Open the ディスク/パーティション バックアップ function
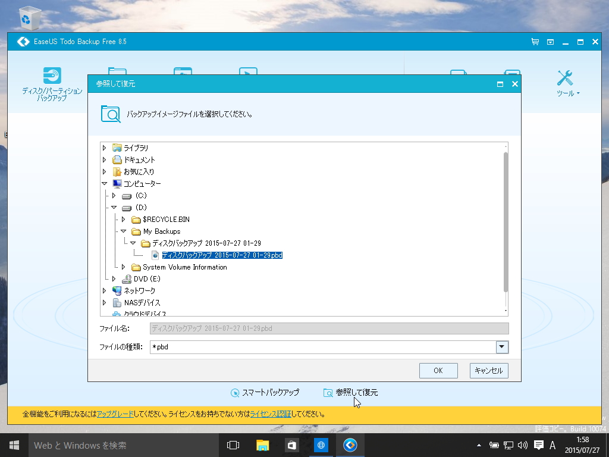The height and width of the screenshot is (457, 609). [52, 80]
